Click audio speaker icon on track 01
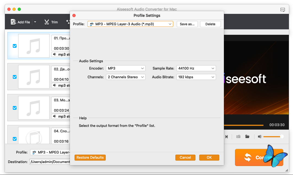The image size is (293, 175). pos(54,54)
